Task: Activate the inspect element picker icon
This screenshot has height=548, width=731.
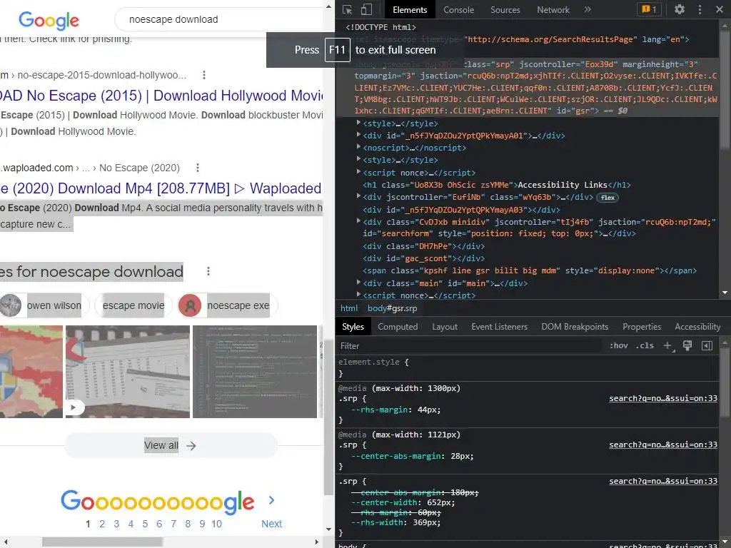Action: 348,9
